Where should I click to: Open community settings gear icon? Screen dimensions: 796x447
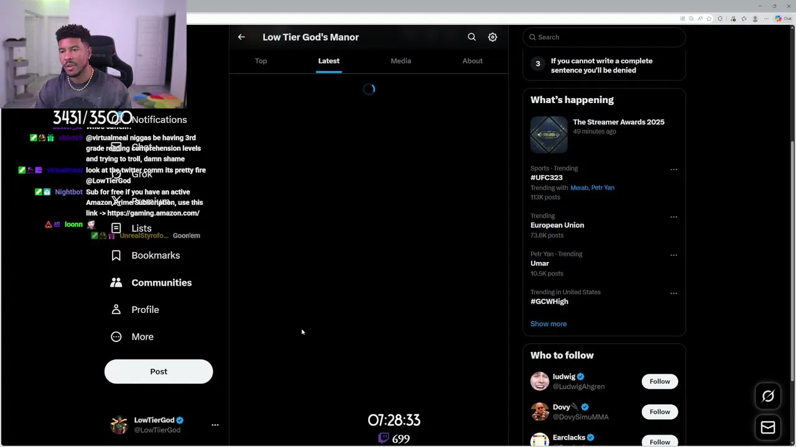tap(493, 37)
